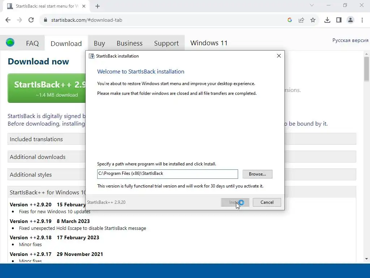The image size is (370, 278).
Task: Click the padlock site info icon
Action: (46, 20)
